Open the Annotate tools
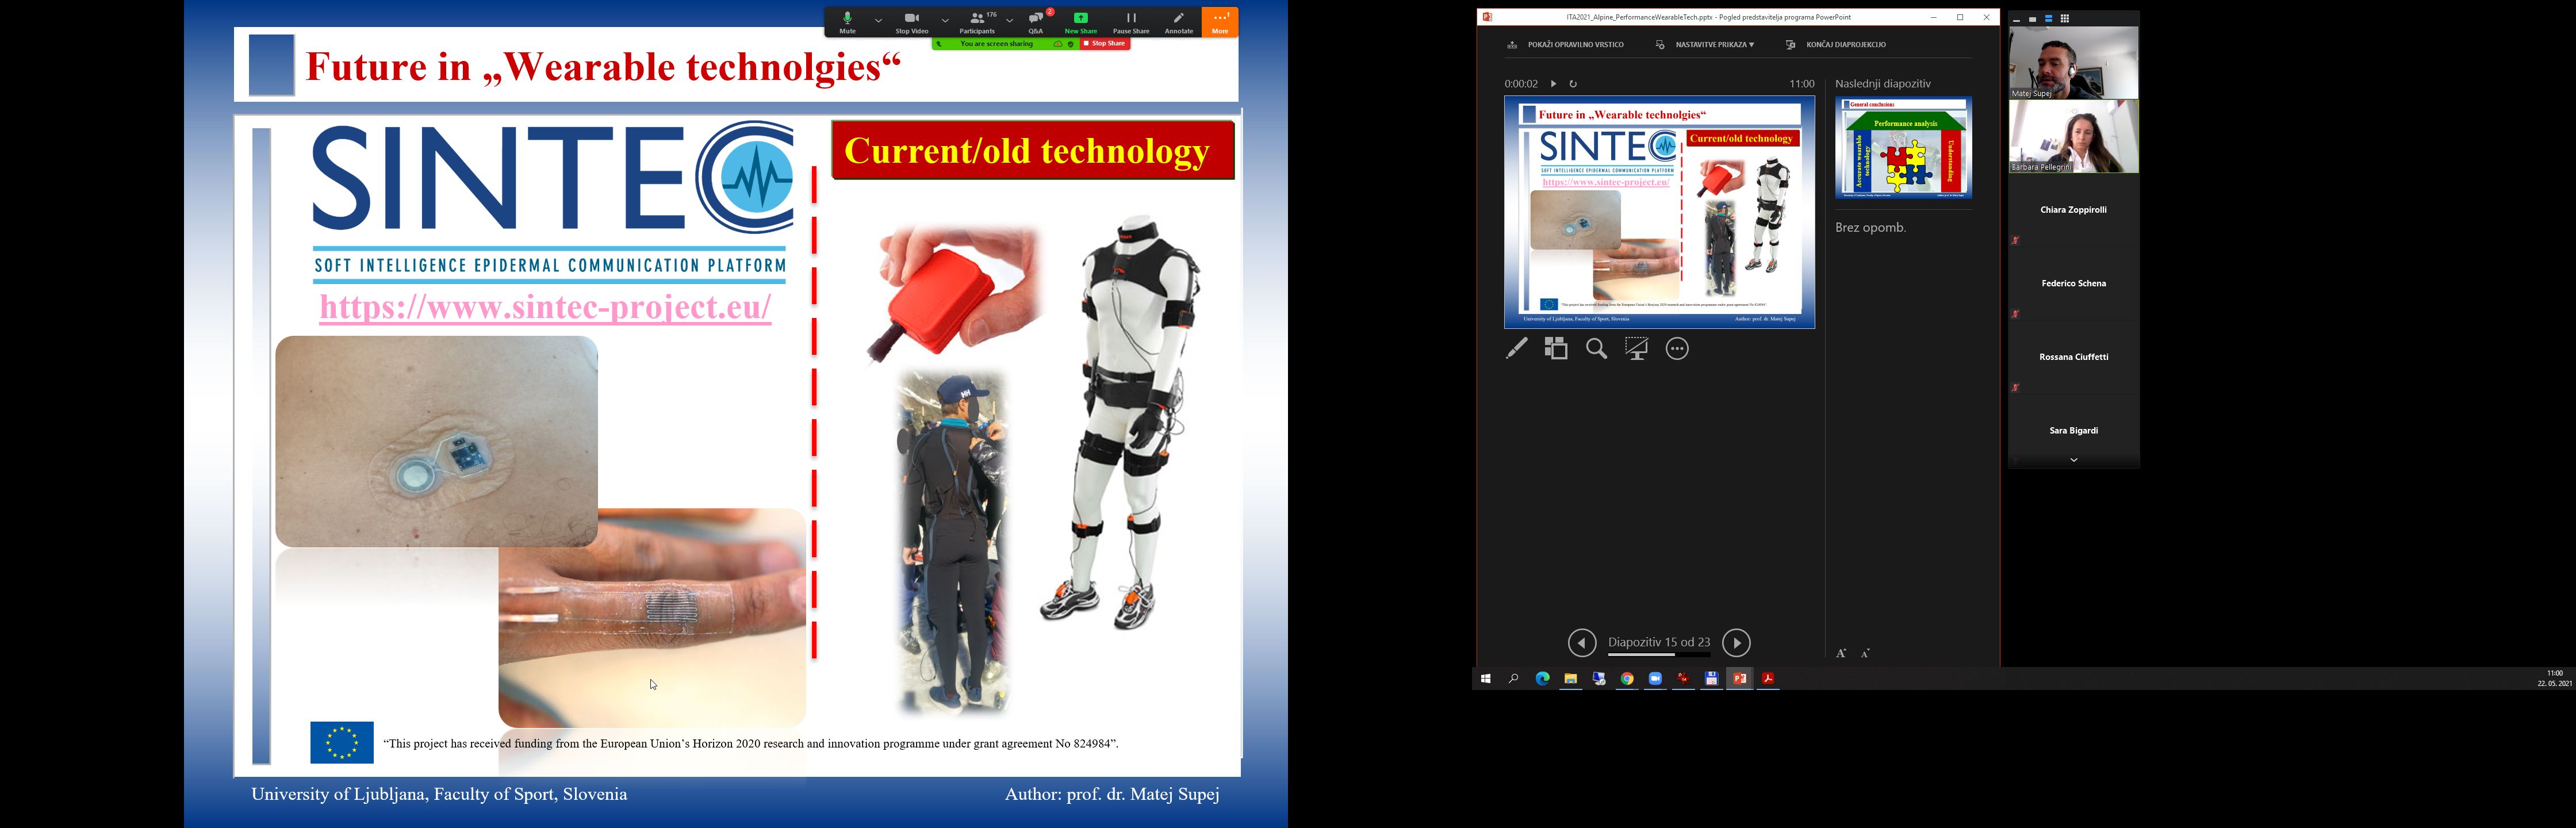 (x=1179, y=22)
